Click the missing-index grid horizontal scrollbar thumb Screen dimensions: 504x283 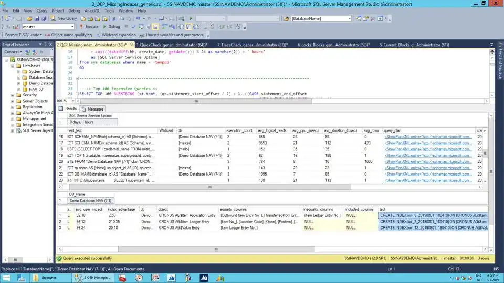(x=216, y=249)
